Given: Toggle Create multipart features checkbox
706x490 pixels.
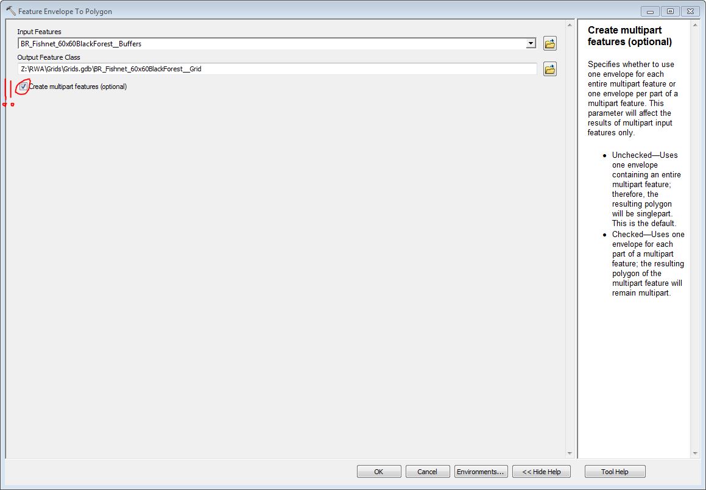Looking at the screenshot, I should 23,87.
